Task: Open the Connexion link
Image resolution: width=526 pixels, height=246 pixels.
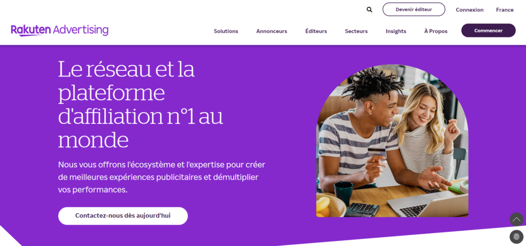Action: 469,10
